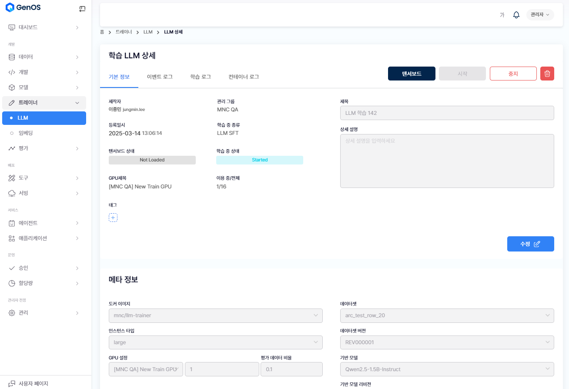569x389 pixels.
Task: Switch to the 이벤트 로그 tab
Action: coord(160,77)
